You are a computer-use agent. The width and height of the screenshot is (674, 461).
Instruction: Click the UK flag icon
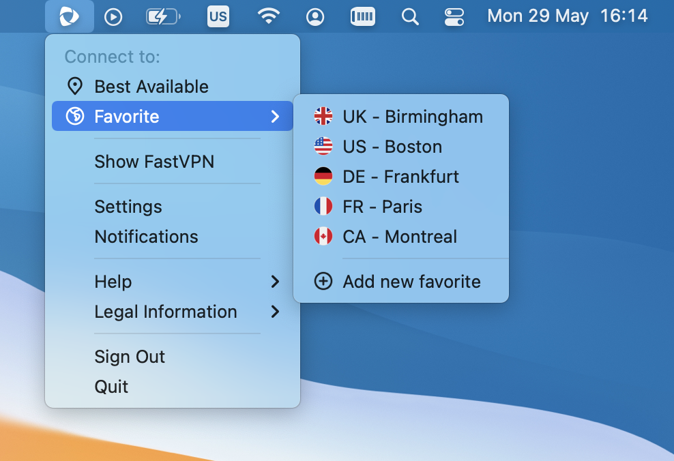[323, 116]
